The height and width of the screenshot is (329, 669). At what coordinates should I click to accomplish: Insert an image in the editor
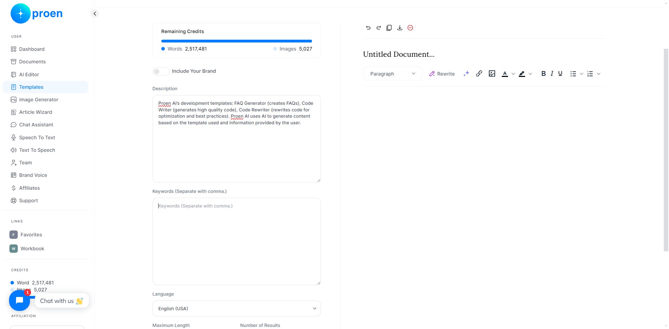point(492,73)
